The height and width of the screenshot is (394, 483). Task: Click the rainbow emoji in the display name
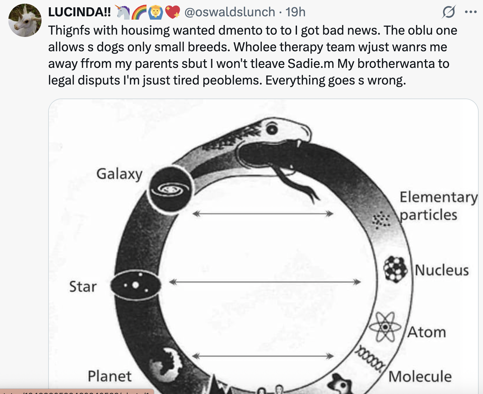139,12
